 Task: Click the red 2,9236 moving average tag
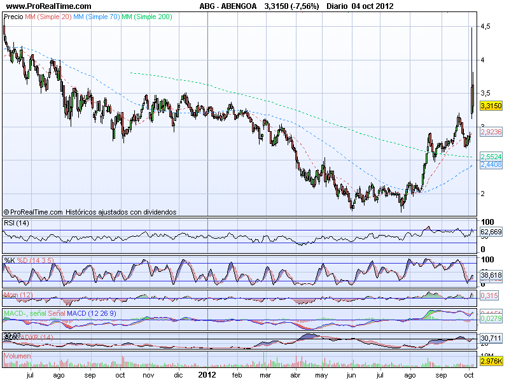491,132
